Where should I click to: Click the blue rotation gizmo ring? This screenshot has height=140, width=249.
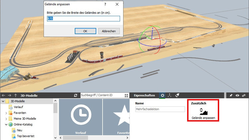point(152,46)
